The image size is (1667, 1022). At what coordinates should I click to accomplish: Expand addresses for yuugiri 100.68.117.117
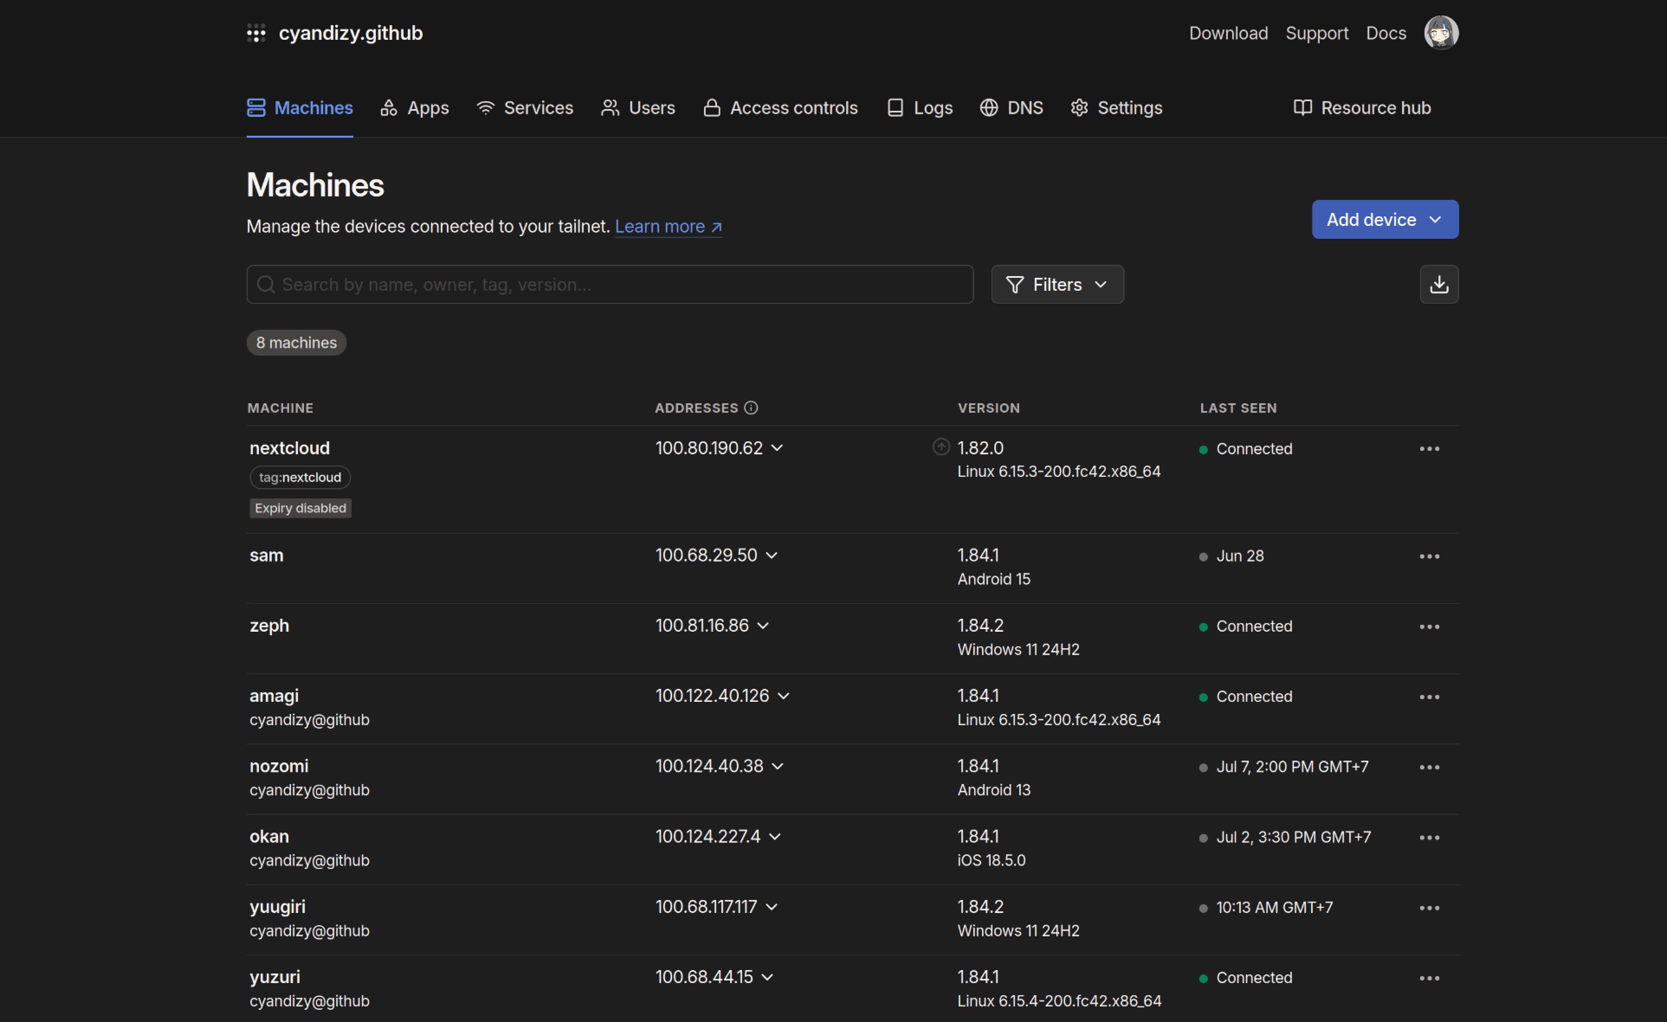point(771,907)
